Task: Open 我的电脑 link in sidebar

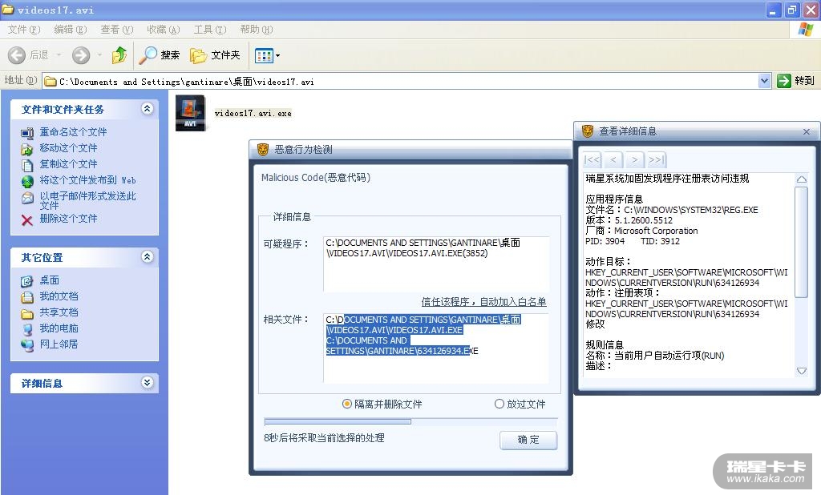Action: (59, 328)
